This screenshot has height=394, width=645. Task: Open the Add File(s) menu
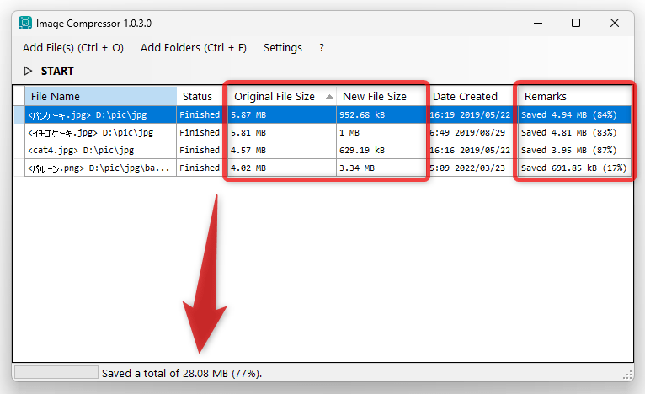72,48
